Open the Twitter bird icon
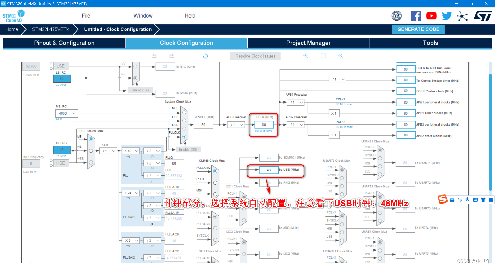Image resolution: width=495 pixels, height=266 pixels. click(447, 16)
